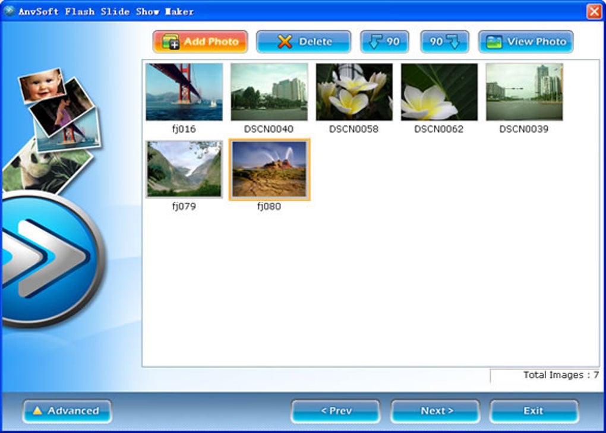Click the DSCN0058 file name label

point(353,129)
